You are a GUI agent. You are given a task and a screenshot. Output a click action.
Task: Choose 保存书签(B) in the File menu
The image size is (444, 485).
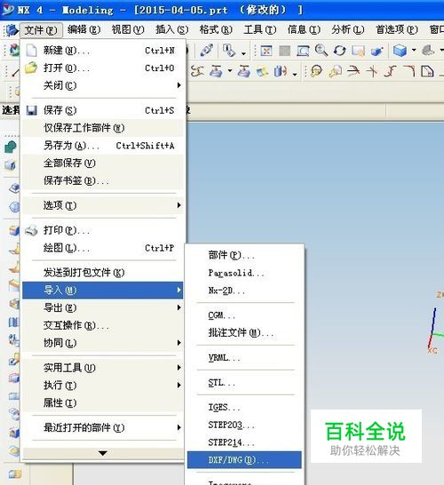[103, 180]
